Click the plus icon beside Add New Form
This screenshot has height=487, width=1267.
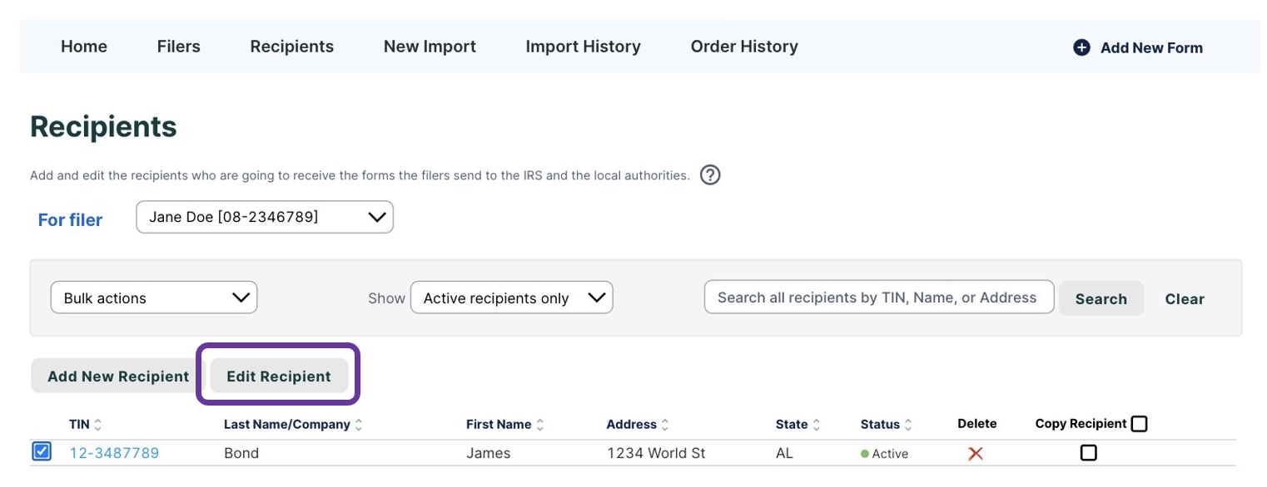pyautogui.click(x=1081, y=47)
